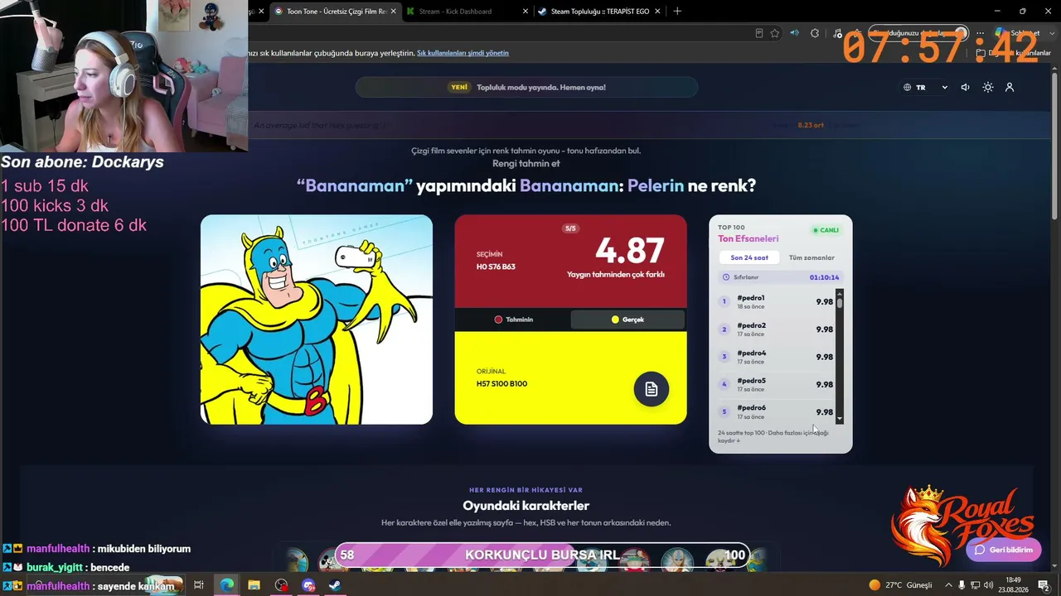Open File Explorer from the taskbar
1061x596 pixels.
[x=254, y=584]
